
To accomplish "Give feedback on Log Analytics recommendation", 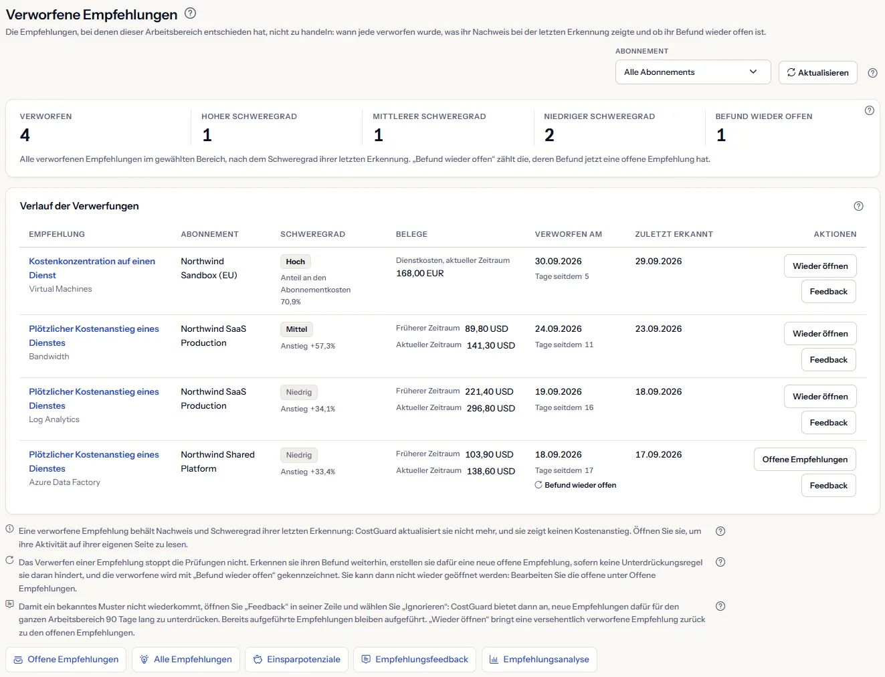I will tap(829, 423).
